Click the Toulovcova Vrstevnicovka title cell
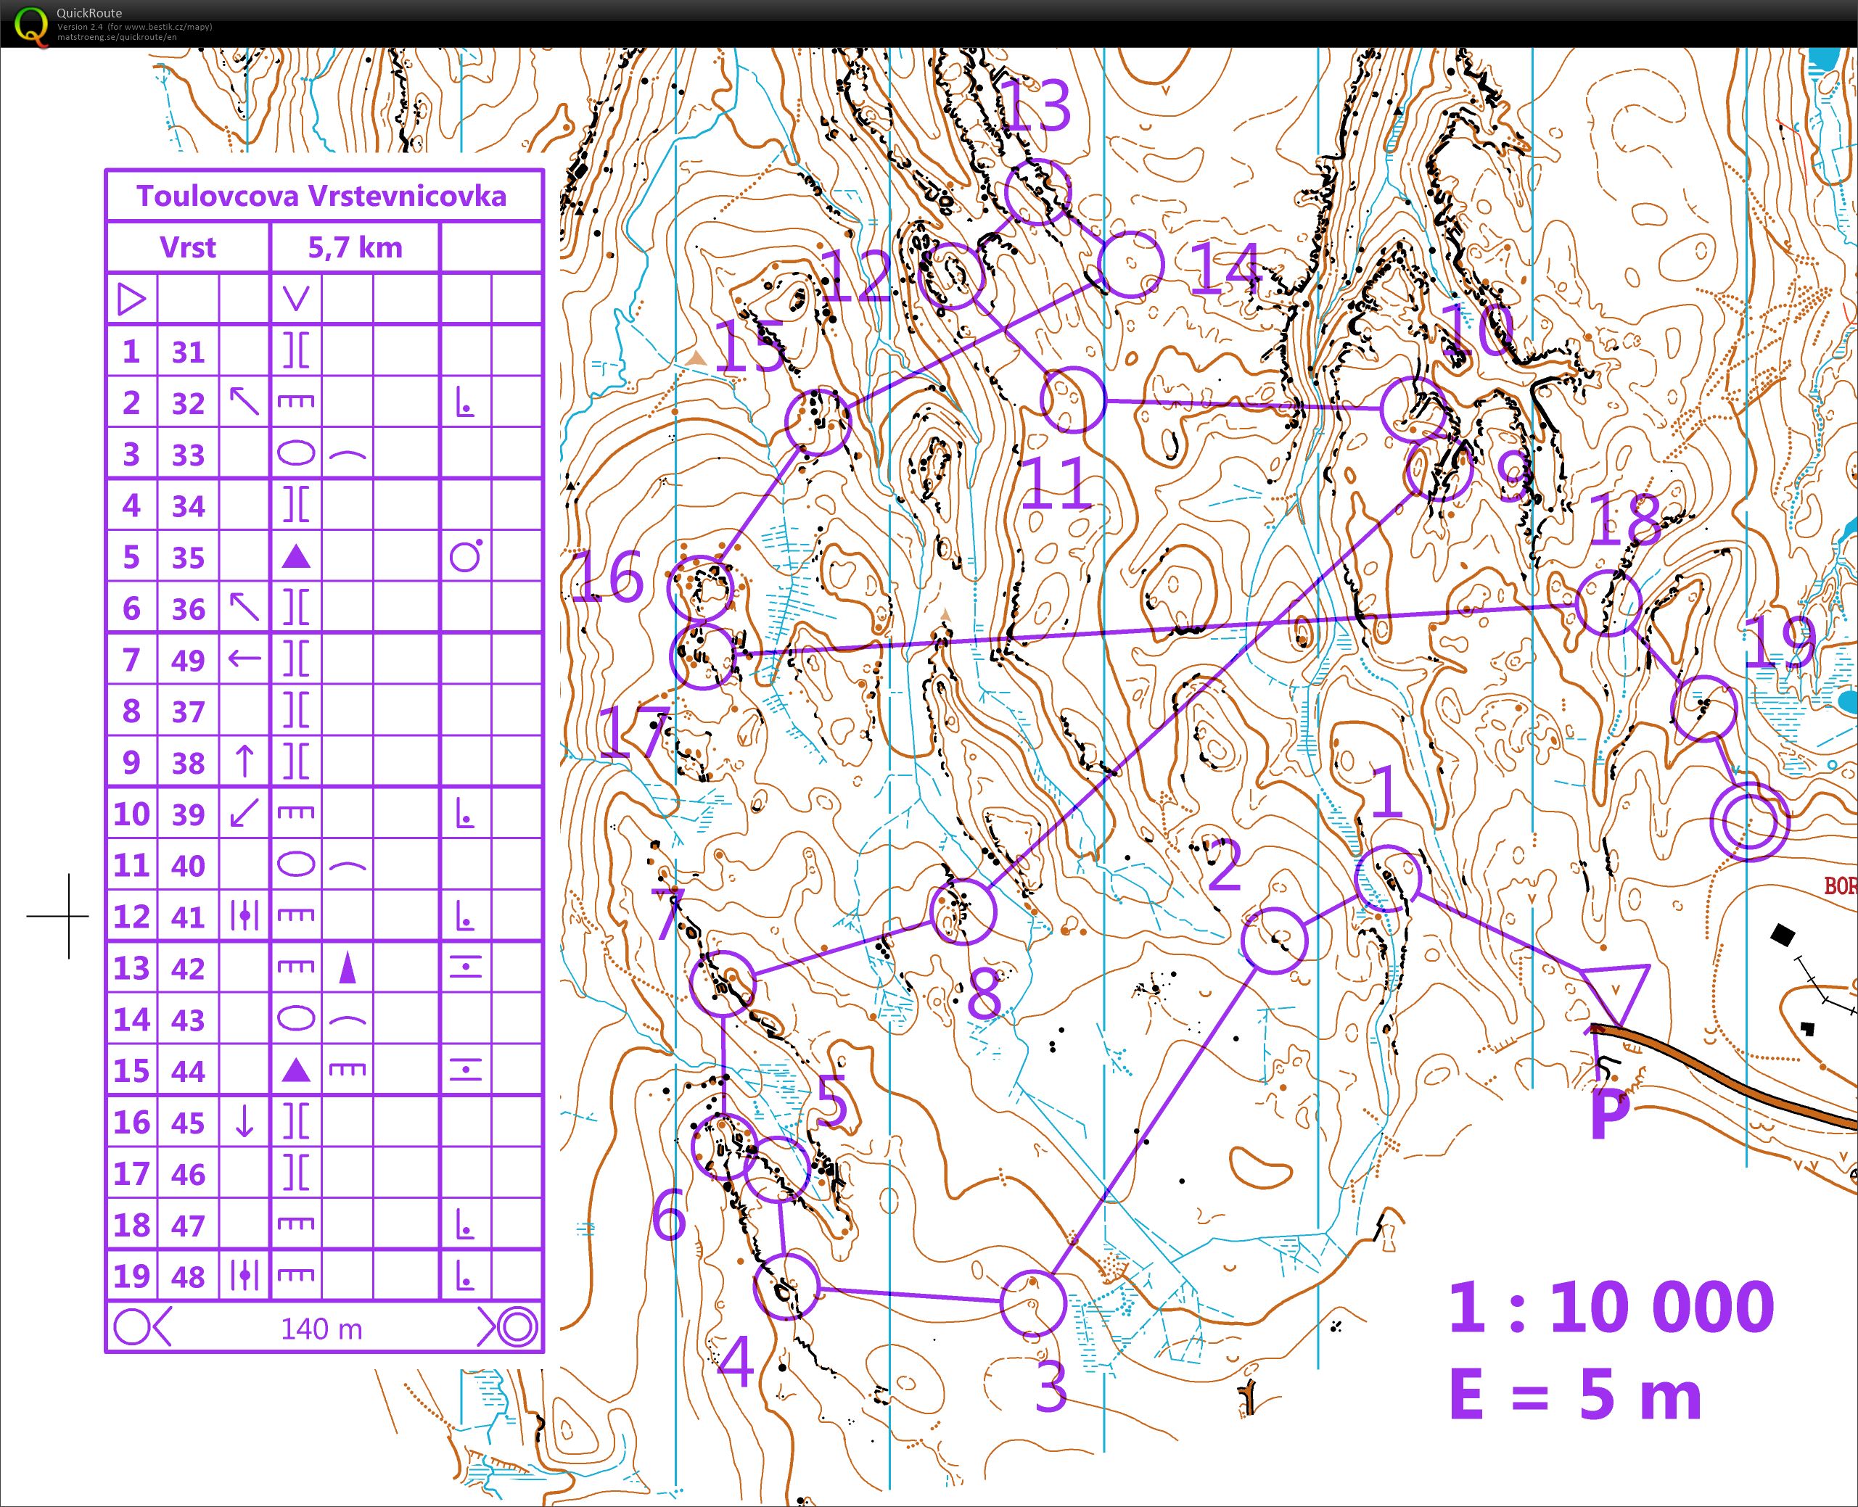 click(x=322, y=197)
